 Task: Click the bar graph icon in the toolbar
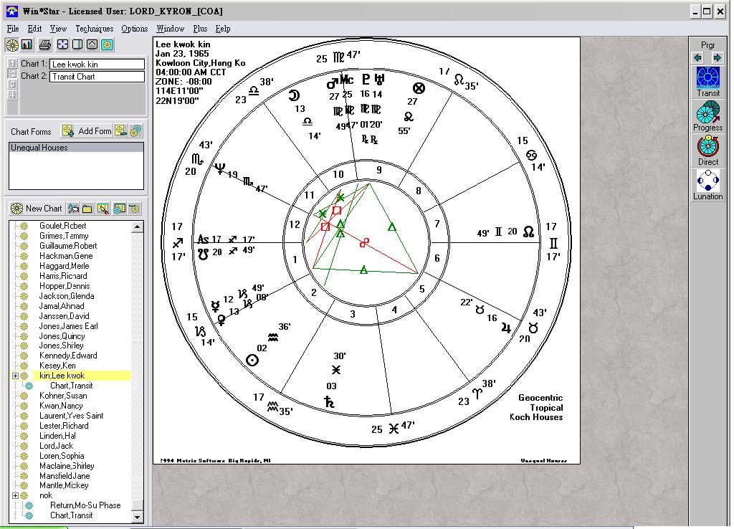[27, 44]
